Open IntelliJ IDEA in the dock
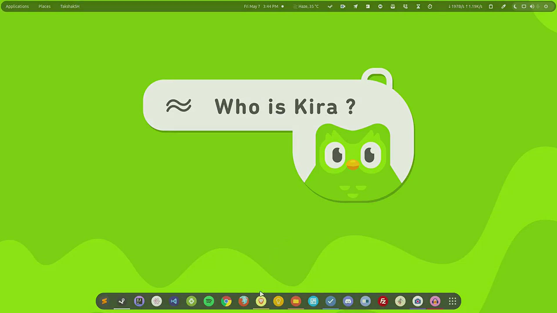The image size is (557, 313). [139, 301]
